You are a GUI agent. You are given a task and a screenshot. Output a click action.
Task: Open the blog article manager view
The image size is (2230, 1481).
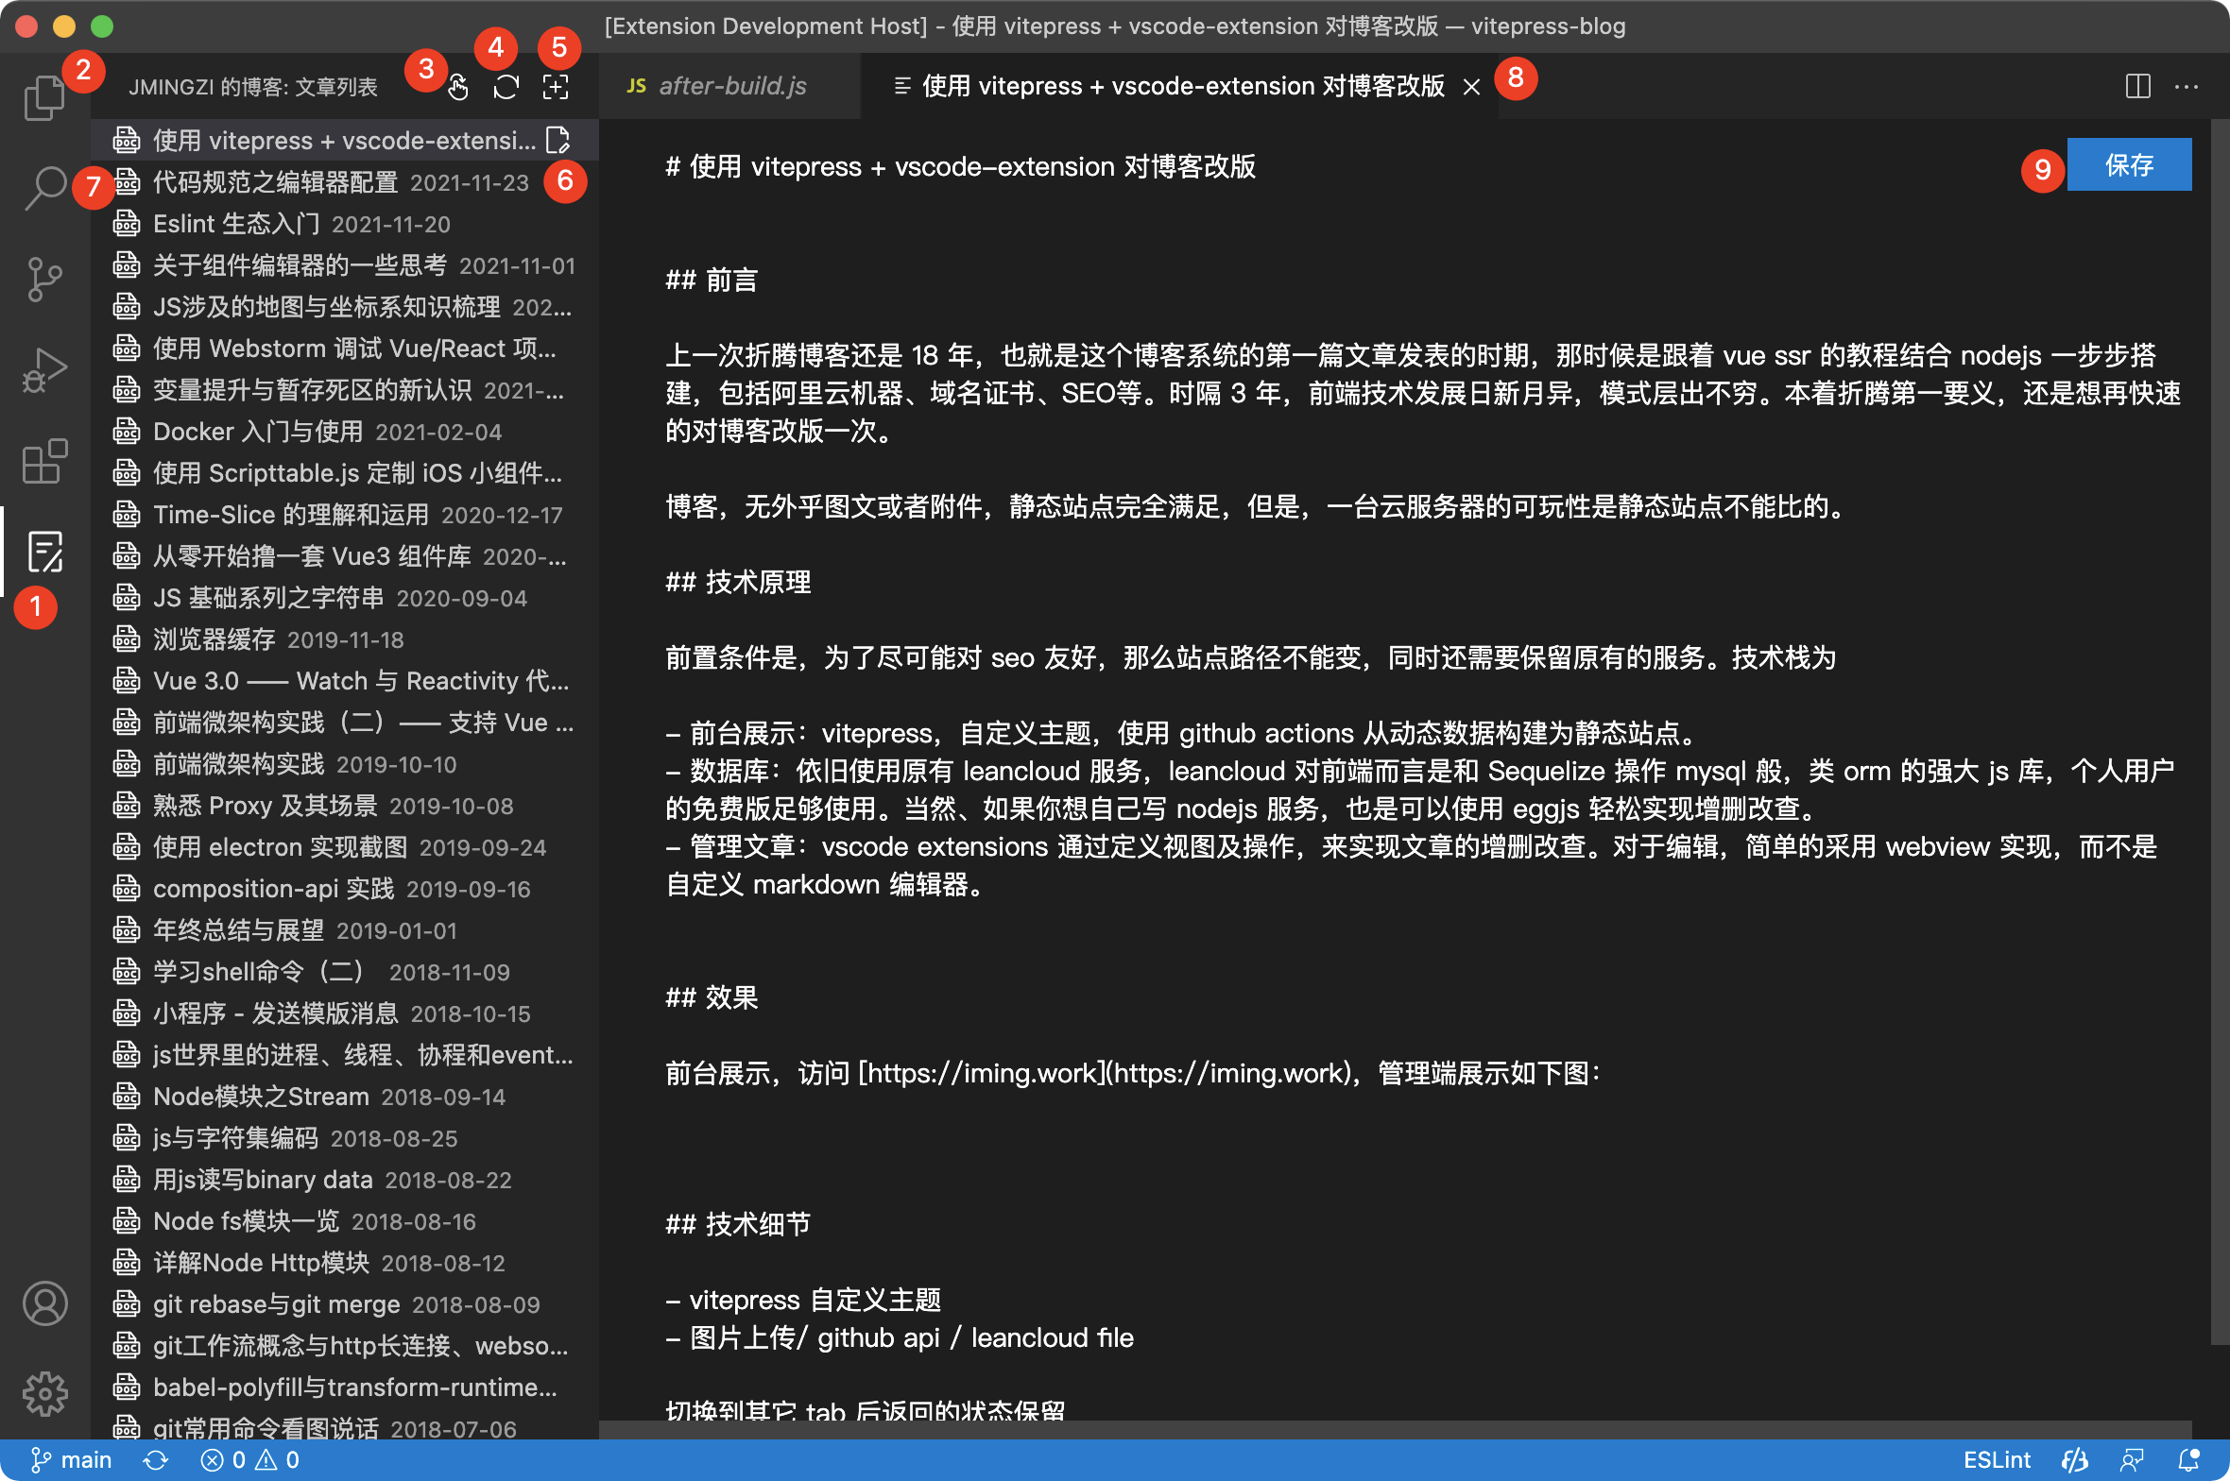click(43, 552)
